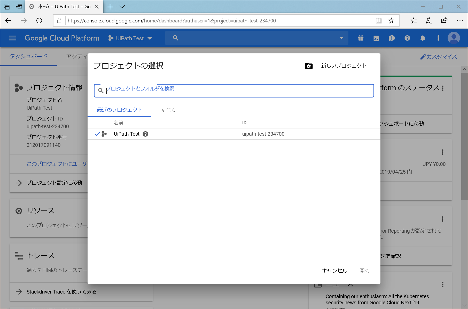Open the tab preview dropdown chevron
The width and height of the screenshot is (468, 309).
[122, 7]
